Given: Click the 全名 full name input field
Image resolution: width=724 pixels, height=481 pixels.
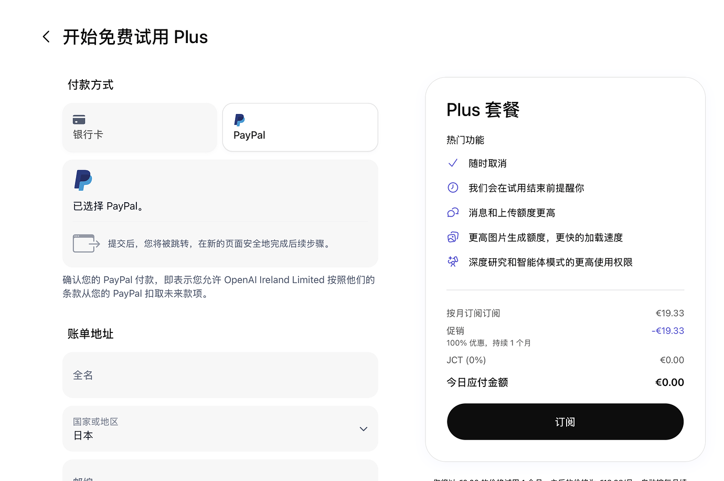Looking at the screenshot, I should click(220, 375).
